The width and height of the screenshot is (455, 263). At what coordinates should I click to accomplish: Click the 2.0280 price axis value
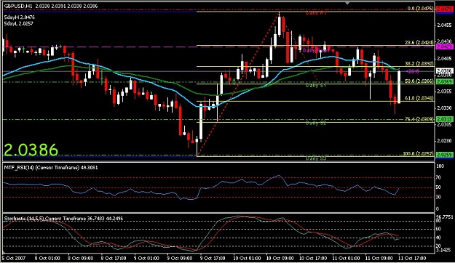tap(445, 141)
